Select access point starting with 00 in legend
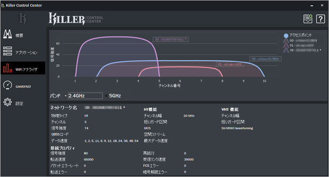The width and height of the screenshot is (329, 177). coord(300,41)
